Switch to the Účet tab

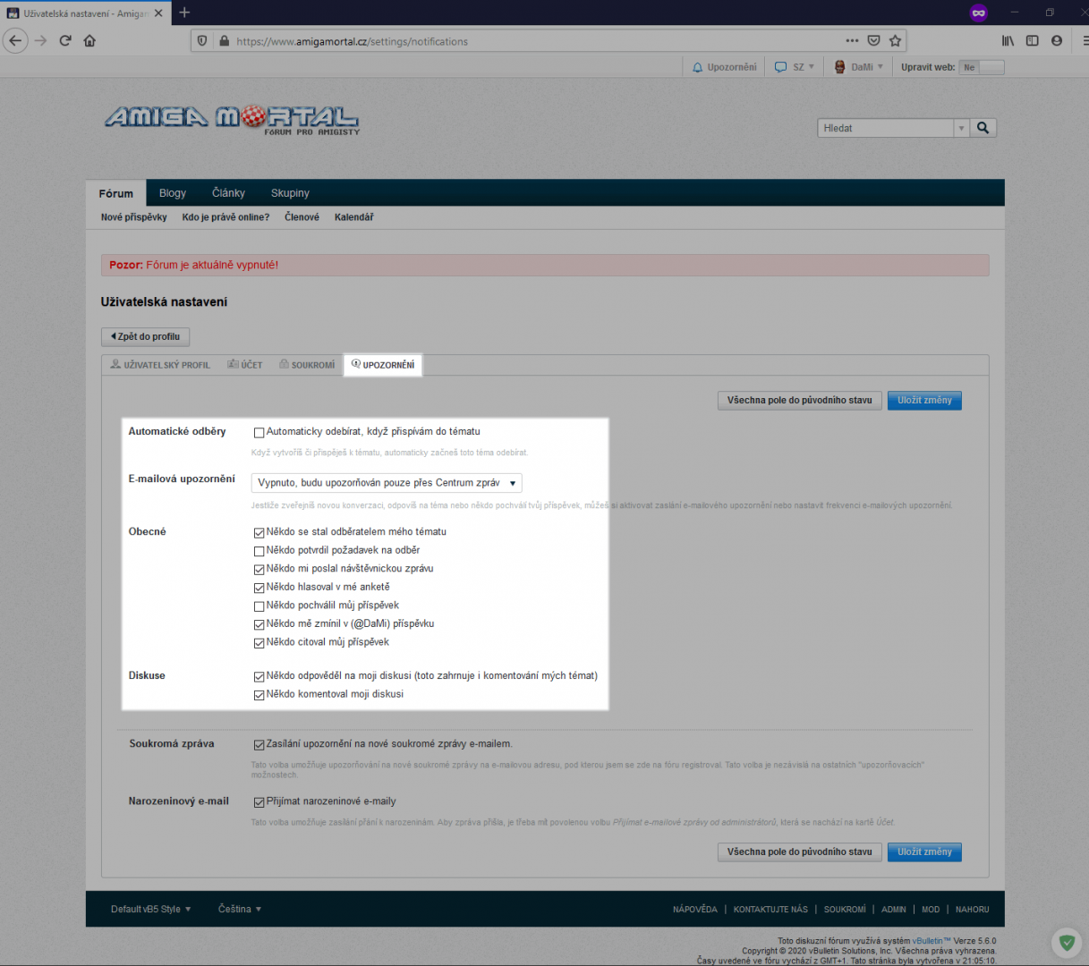click(x=245, y=365)
